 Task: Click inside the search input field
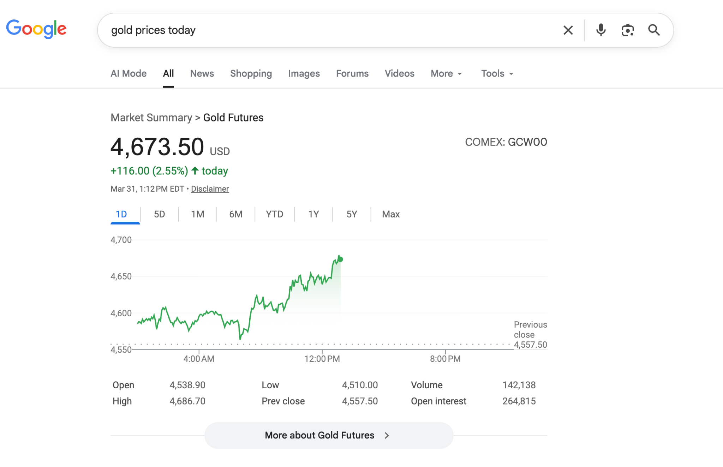(x=318, y=30)
